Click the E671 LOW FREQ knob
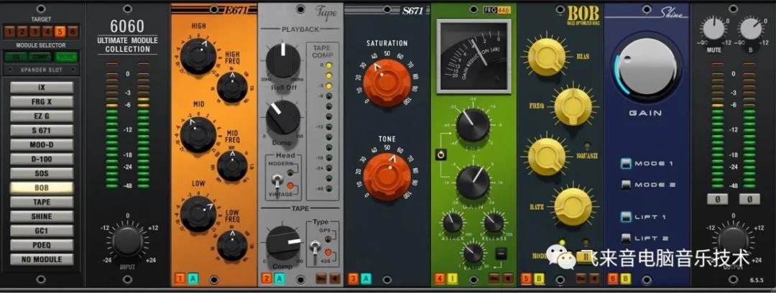This screenshot has height=293, width=776. tap(231, 246)
